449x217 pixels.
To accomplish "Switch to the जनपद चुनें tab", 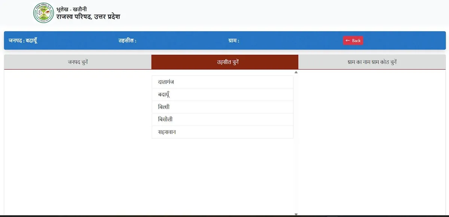I will point(78,62).
